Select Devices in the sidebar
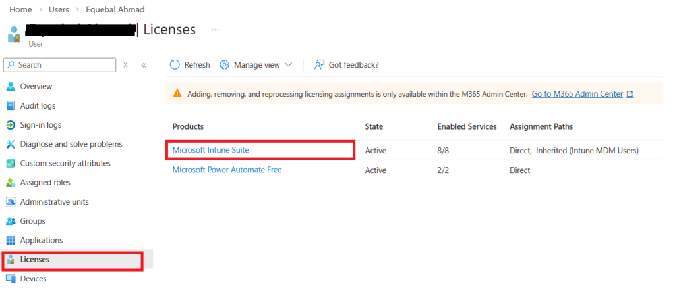 33,279
